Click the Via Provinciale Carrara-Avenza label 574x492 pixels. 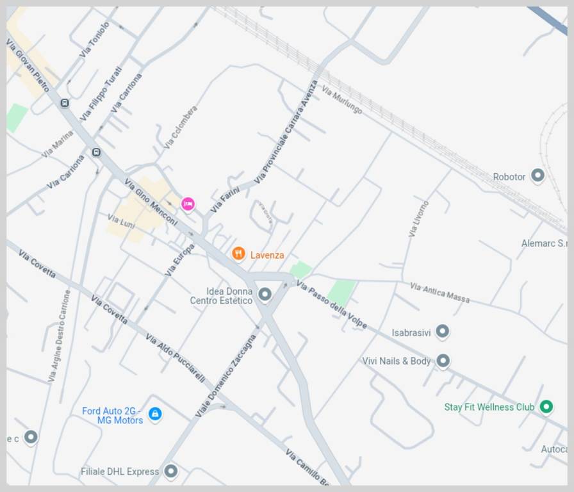[286, 132]
